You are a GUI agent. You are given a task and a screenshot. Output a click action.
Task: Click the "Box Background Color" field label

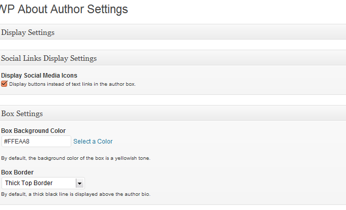[34, 131]
